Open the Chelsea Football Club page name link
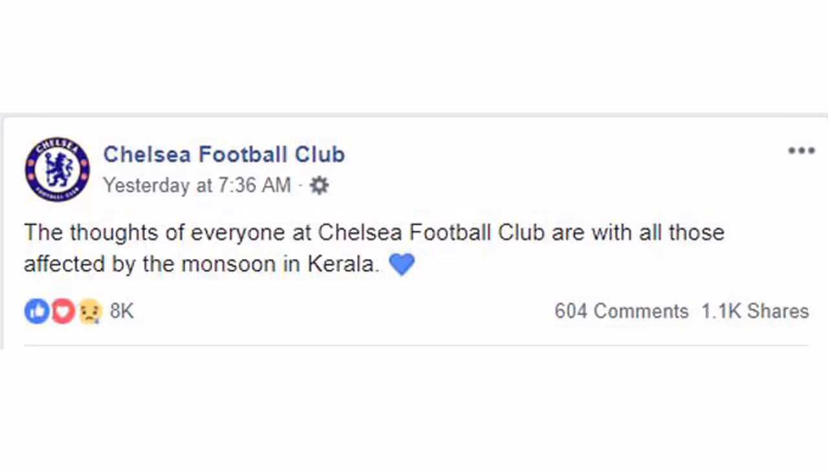Image resolution: width=828 pixels, height=473 pixels. point(224,154)
